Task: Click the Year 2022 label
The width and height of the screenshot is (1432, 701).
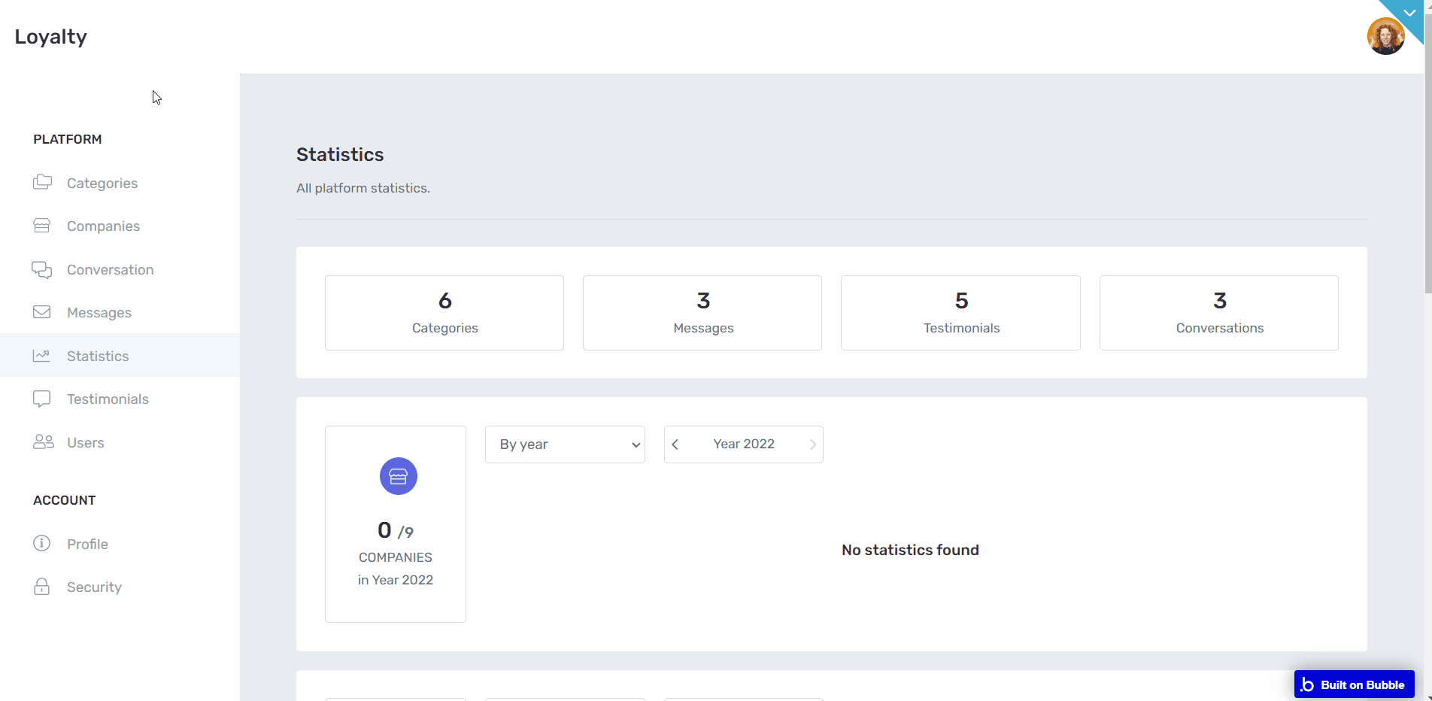Action: pos(744,444)
